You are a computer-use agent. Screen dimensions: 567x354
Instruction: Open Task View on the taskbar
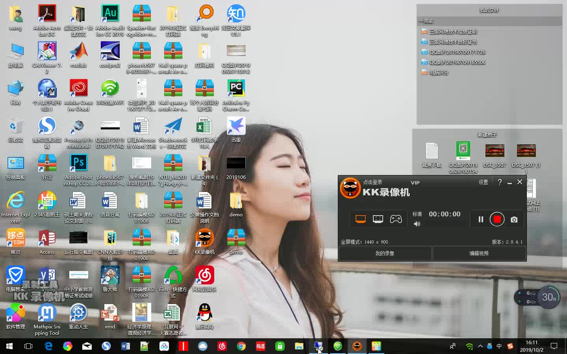(28, 346)
